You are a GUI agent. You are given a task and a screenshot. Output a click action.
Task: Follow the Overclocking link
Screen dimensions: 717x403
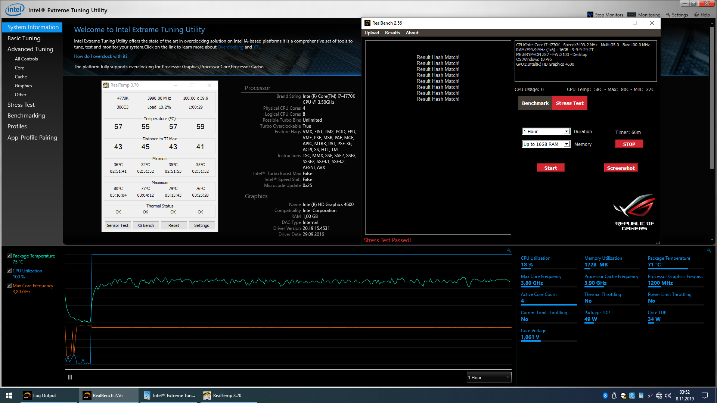230,47
